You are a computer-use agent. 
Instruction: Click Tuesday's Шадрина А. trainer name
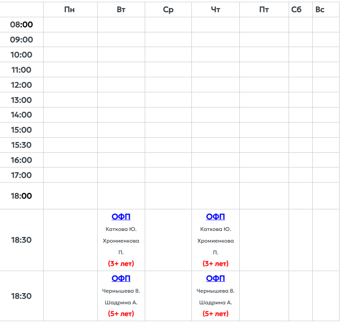(x=121, y=303)
